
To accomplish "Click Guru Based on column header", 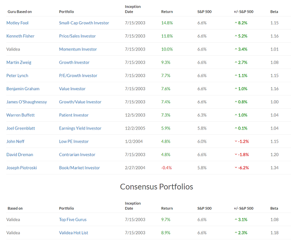I will tap(20, 12).
